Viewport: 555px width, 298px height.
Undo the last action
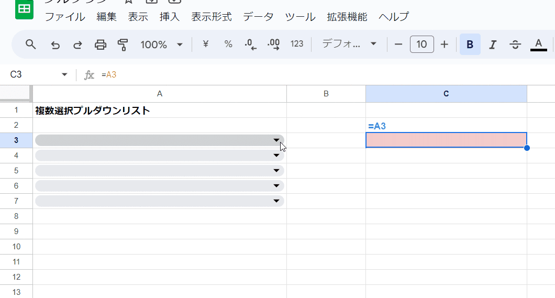55,45
